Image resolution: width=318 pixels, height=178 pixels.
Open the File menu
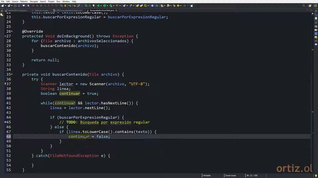[2, 1]
